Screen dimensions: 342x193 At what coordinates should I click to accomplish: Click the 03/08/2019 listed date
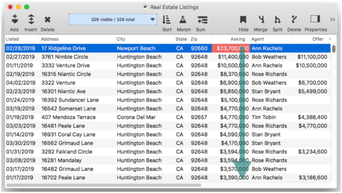tap(20, 161)
